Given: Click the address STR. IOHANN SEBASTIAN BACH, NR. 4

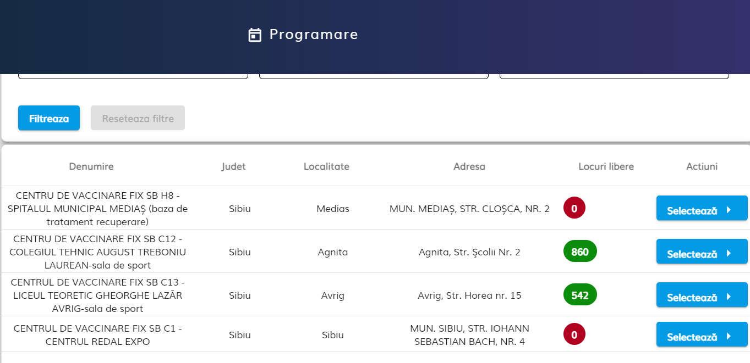Looking at the screenshot, I should tap(469, 334).
